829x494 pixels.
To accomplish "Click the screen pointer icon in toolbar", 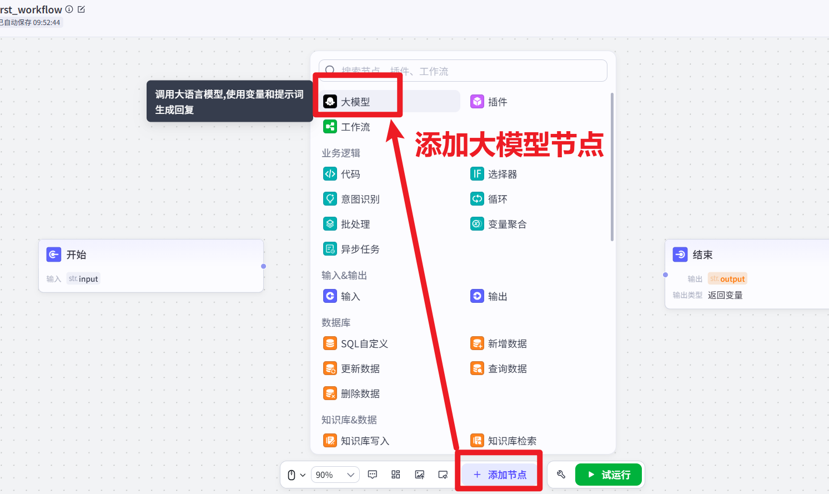I will click(443, 475).
